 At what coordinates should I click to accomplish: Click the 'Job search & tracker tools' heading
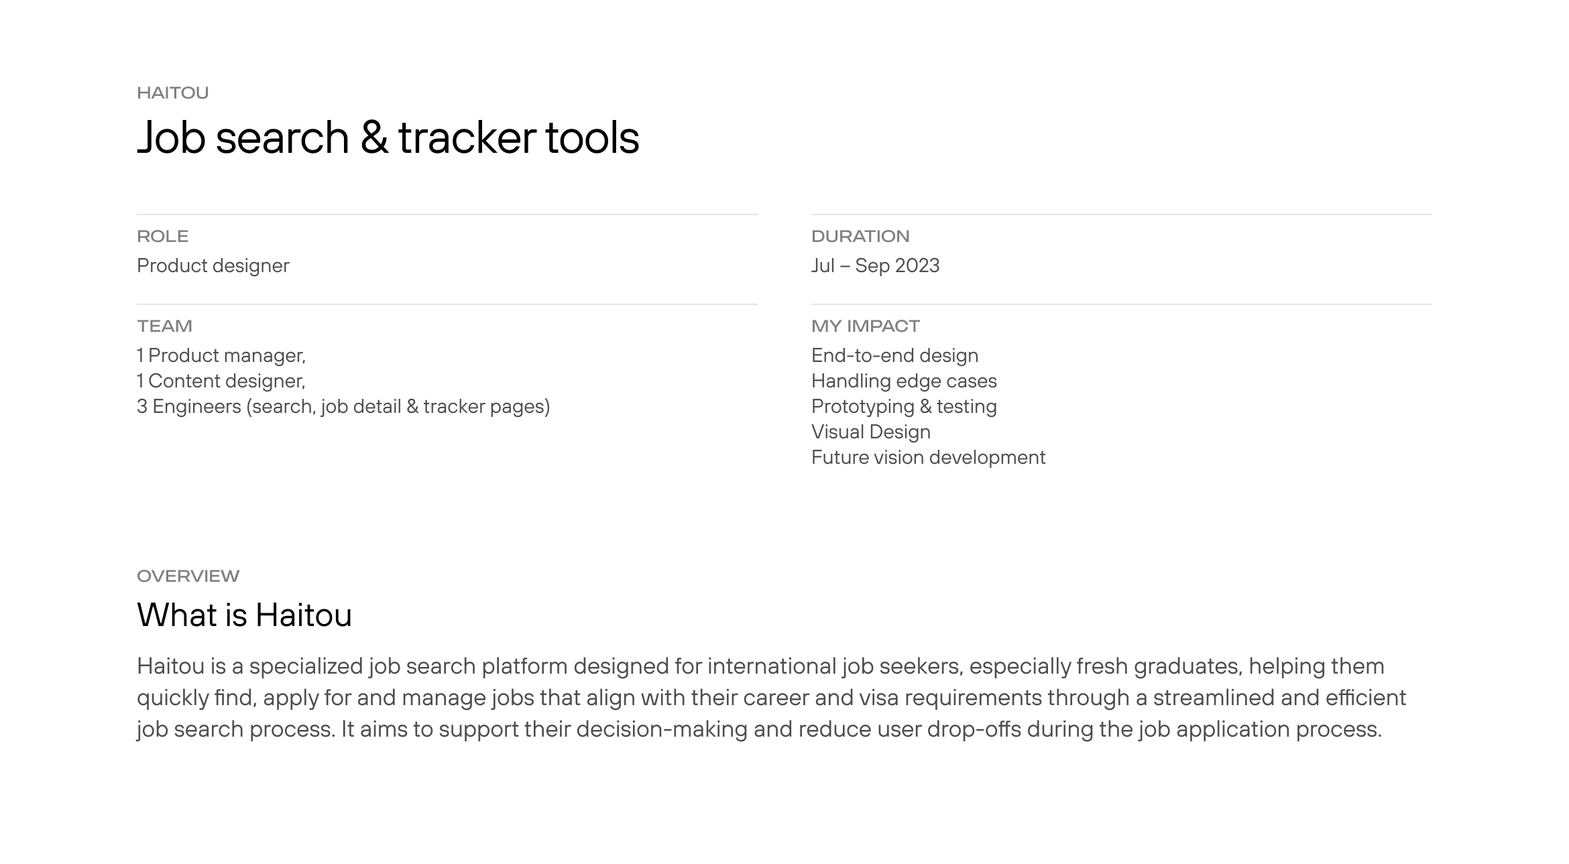coord(388,137)
